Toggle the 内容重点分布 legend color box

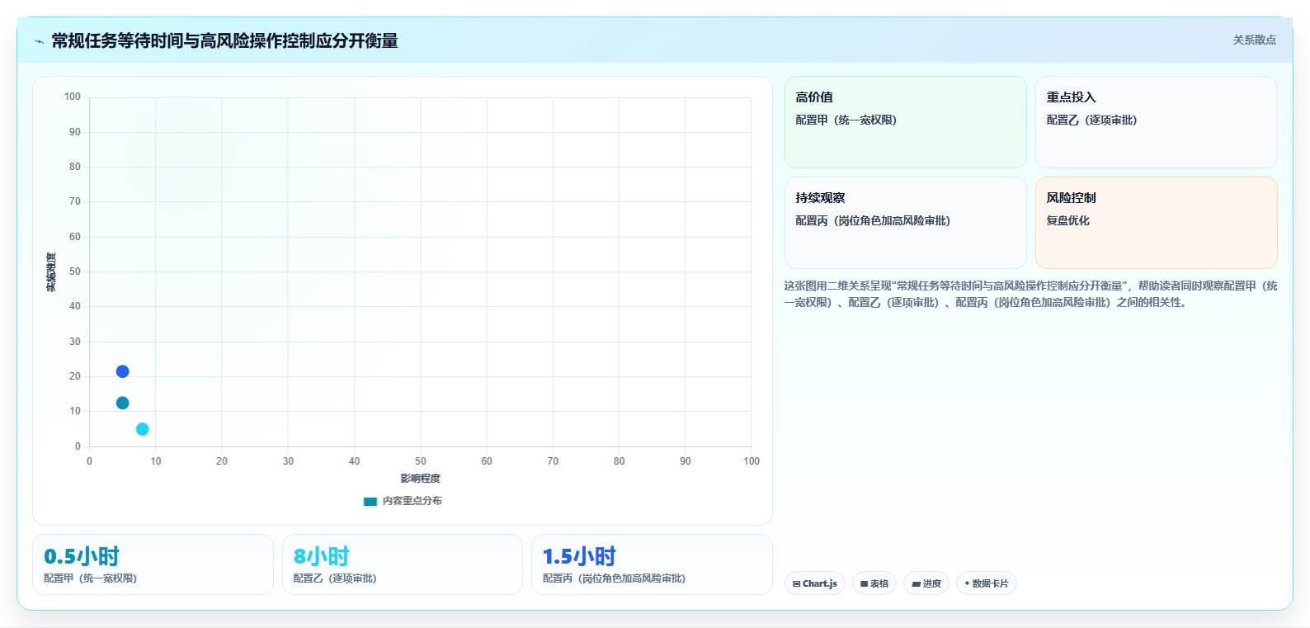pos(370,501)
